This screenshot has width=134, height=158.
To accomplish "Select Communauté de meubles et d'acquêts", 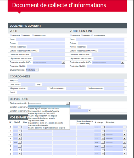I will tap(49, 111).
